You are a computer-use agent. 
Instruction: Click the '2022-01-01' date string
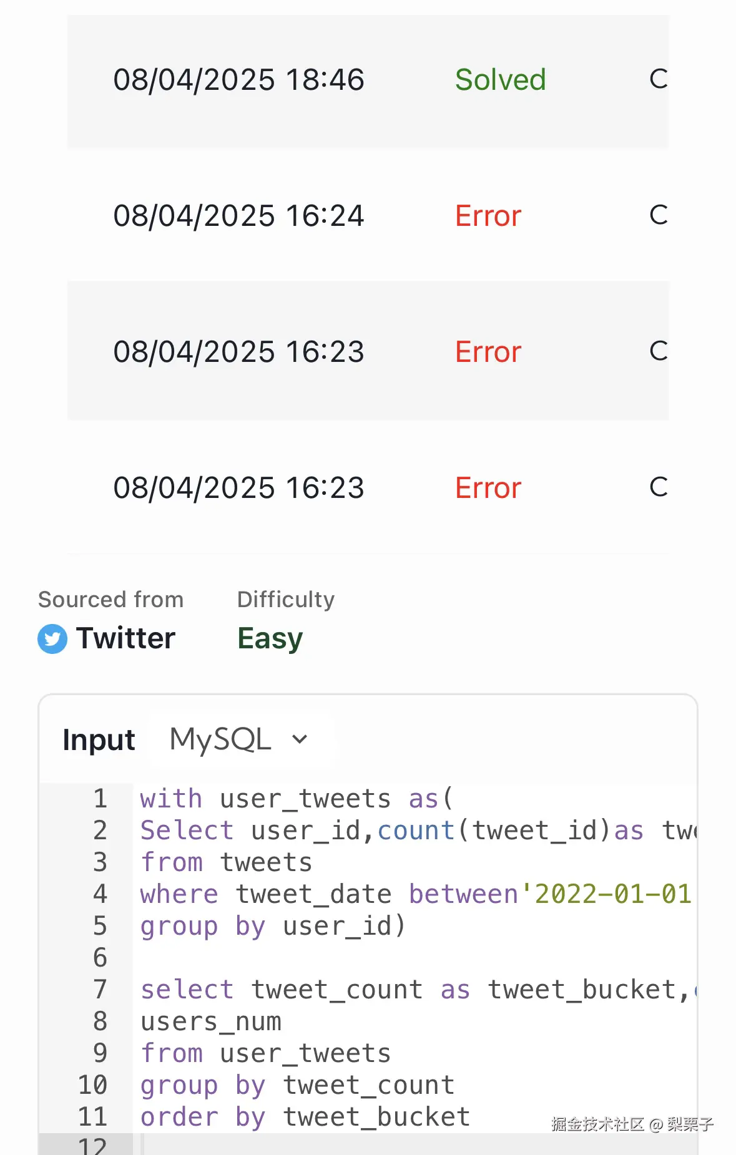[x=612, y=895]
